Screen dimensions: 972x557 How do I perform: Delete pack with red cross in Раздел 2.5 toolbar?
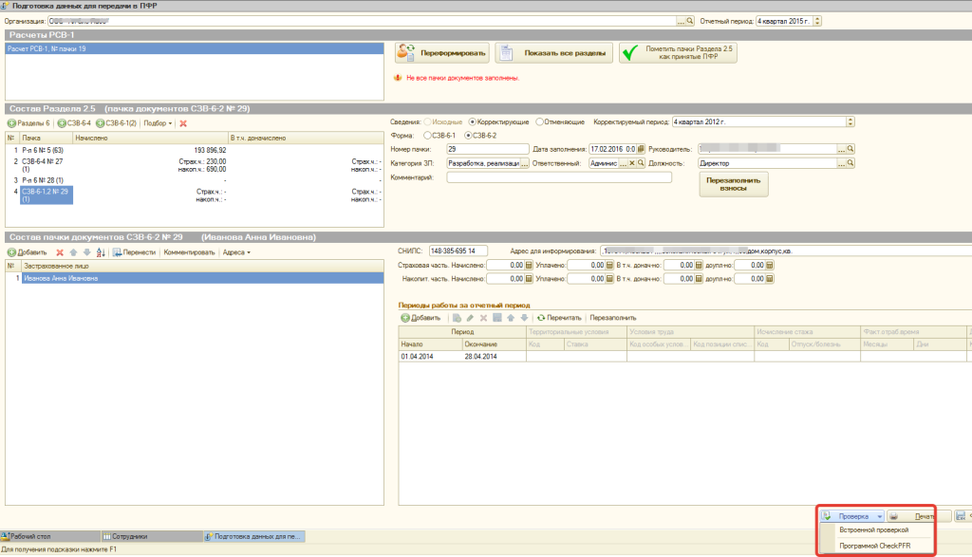(183, 123)
